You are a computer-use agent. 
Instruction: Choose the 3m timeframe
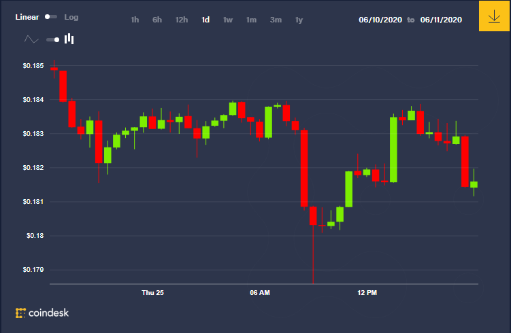click(276, 20)
